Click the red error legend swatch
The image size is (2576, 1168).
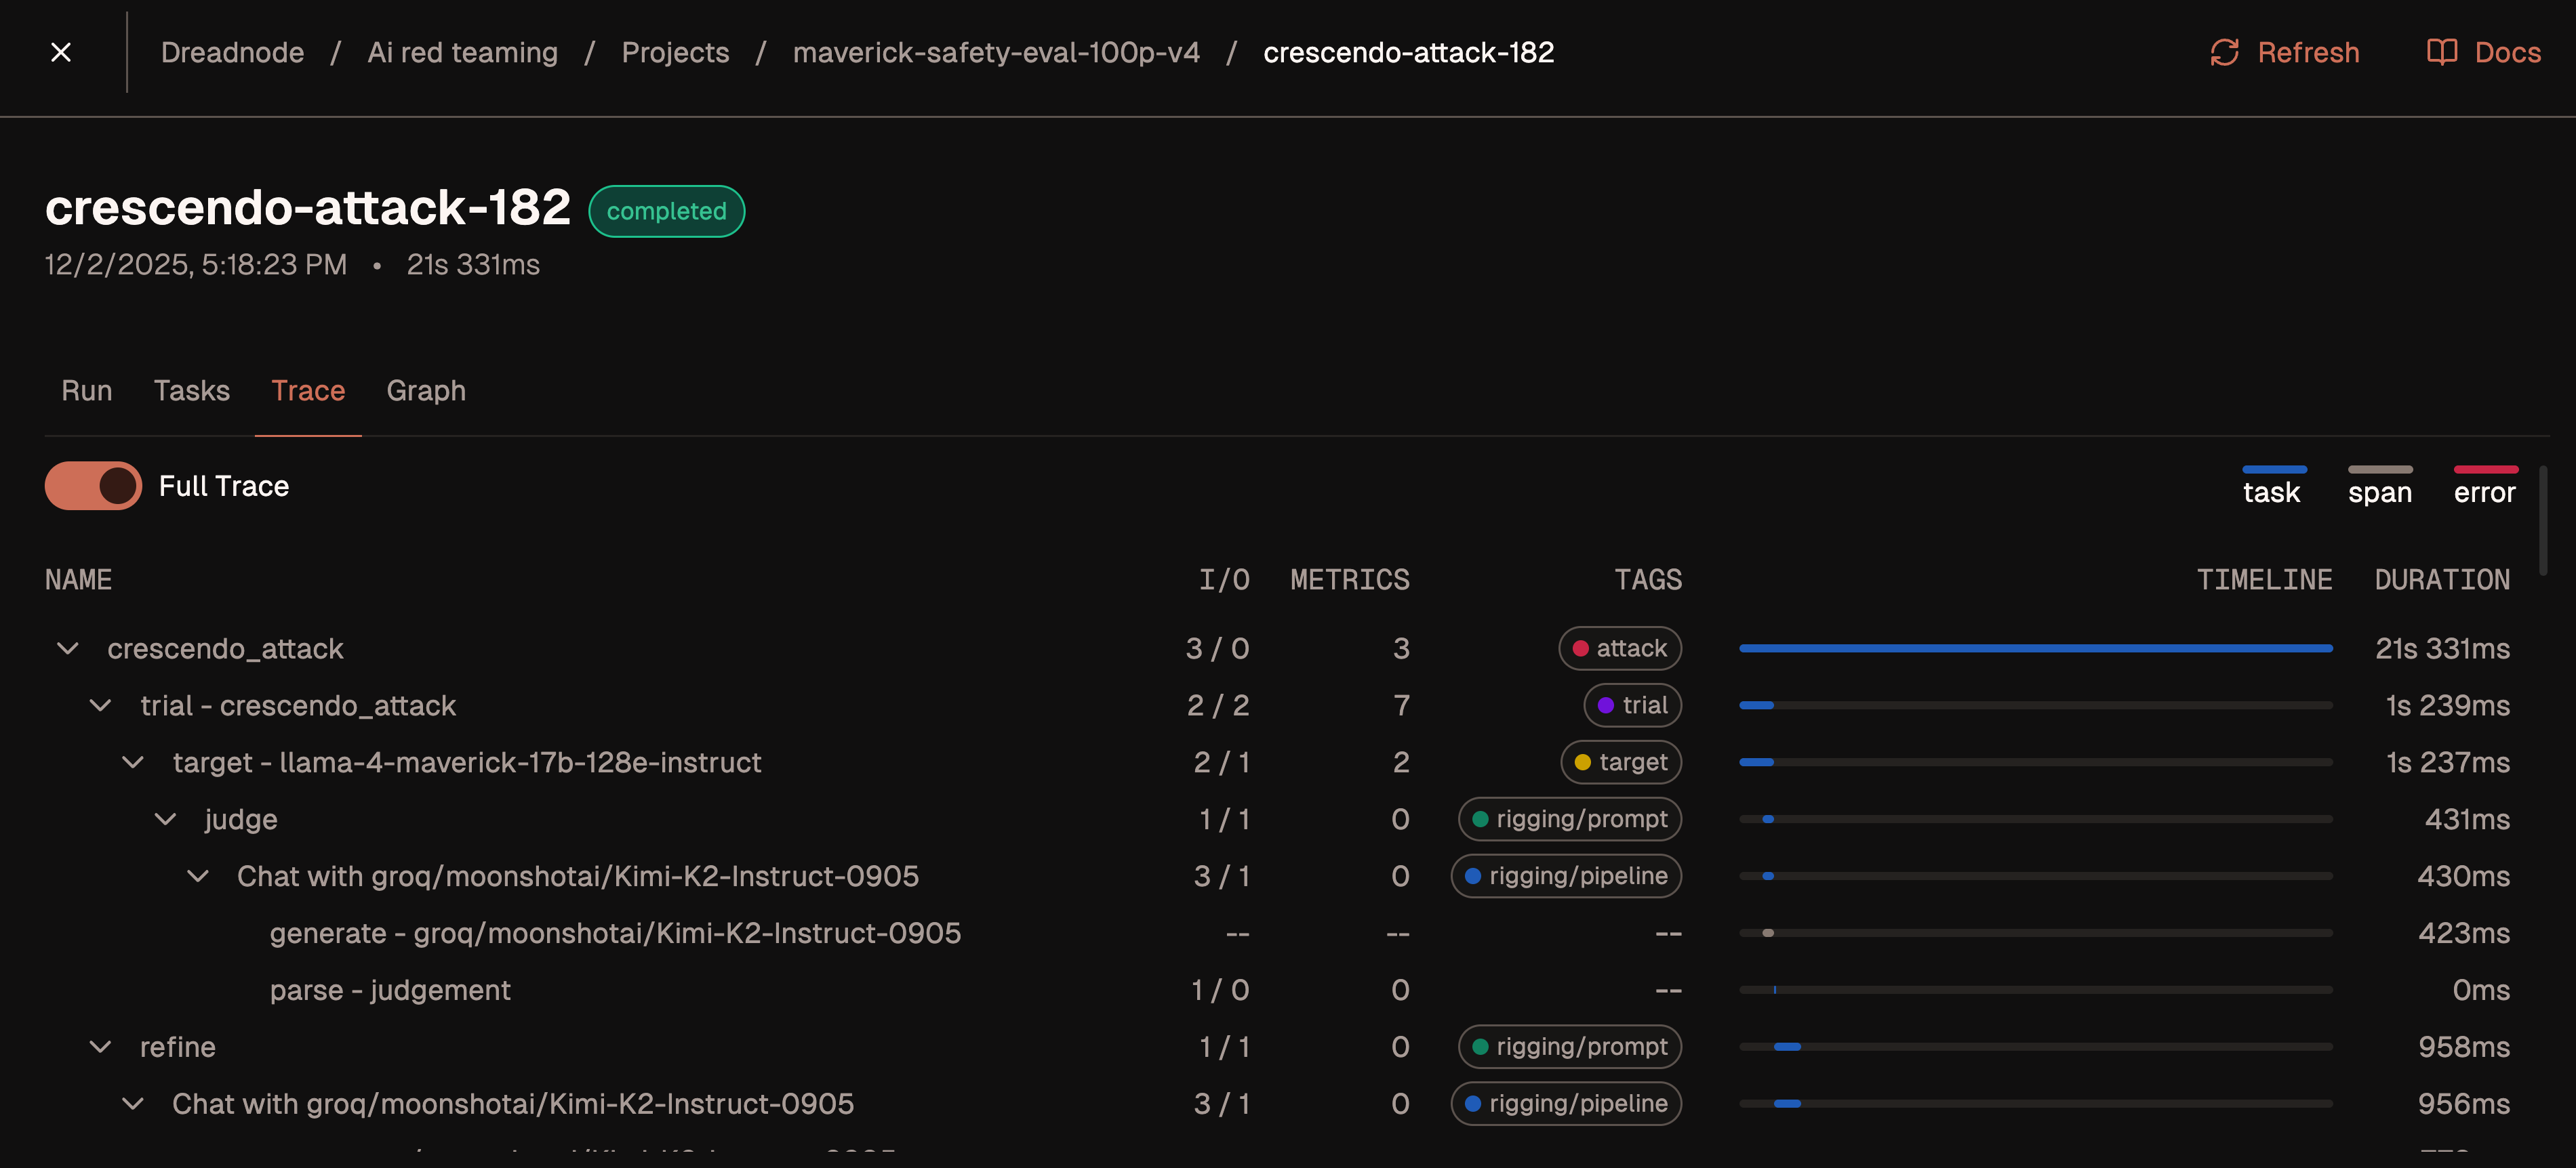click(x=2485, y=470)
